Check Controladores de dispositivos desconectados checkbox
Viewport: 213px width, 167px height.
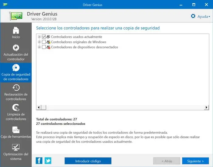pos(44,47)
